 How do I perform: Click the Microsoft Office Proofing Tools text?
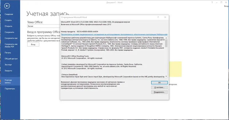[x=75, y=56]
